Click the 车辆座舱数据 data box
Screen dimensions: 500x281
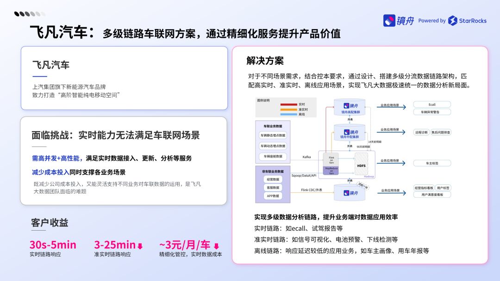click(x=273, y=156)
